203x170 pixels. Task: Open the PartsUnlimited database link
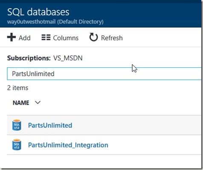click(50, 125)
